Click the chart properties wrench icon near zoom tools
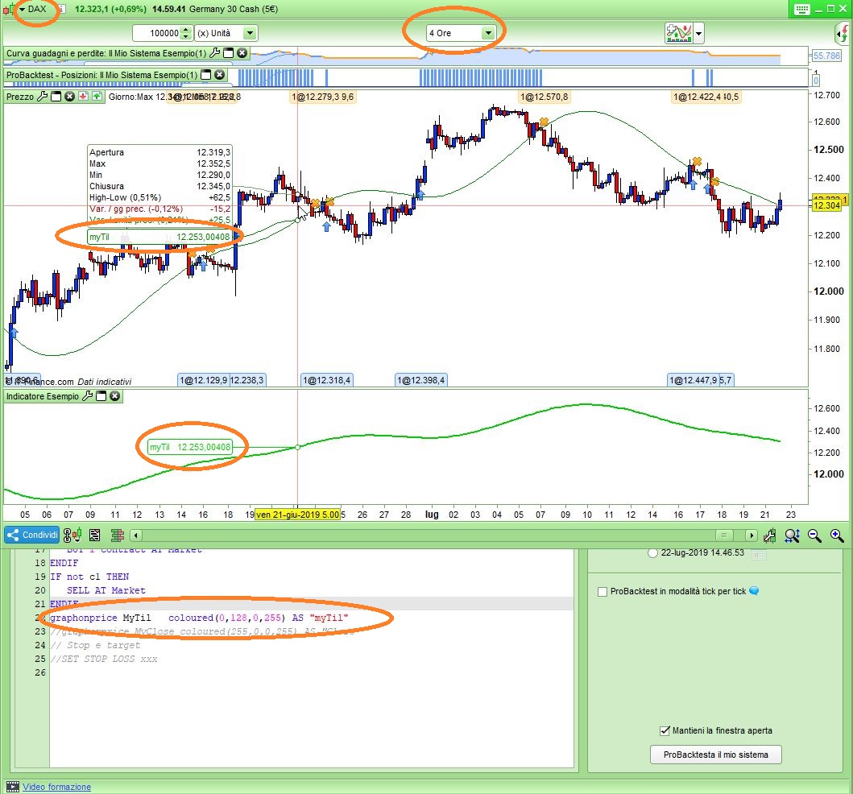 (770, 536)
